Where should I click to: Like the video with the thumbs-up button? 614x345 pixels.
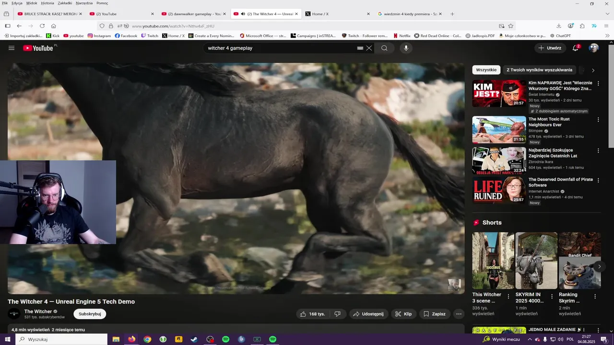coord(312,314)
